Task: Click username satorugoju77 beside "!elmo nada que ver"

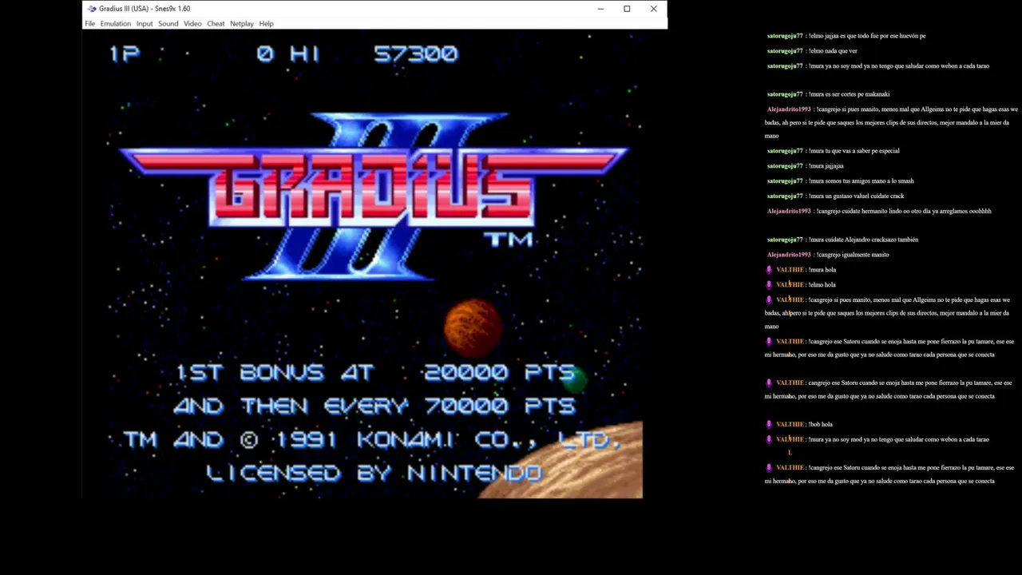Action: coord(785,51)
